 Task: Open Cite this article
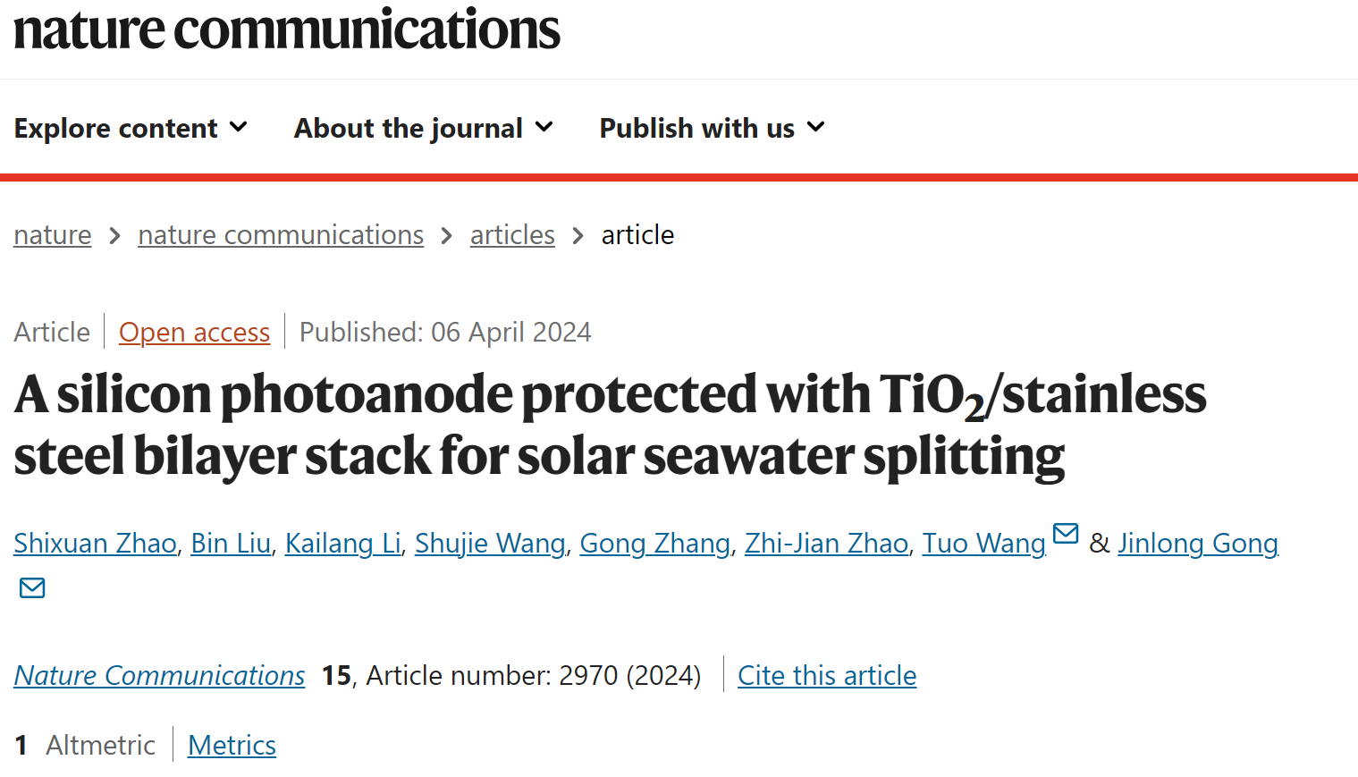pyautogui.click(x=827, y=675)
